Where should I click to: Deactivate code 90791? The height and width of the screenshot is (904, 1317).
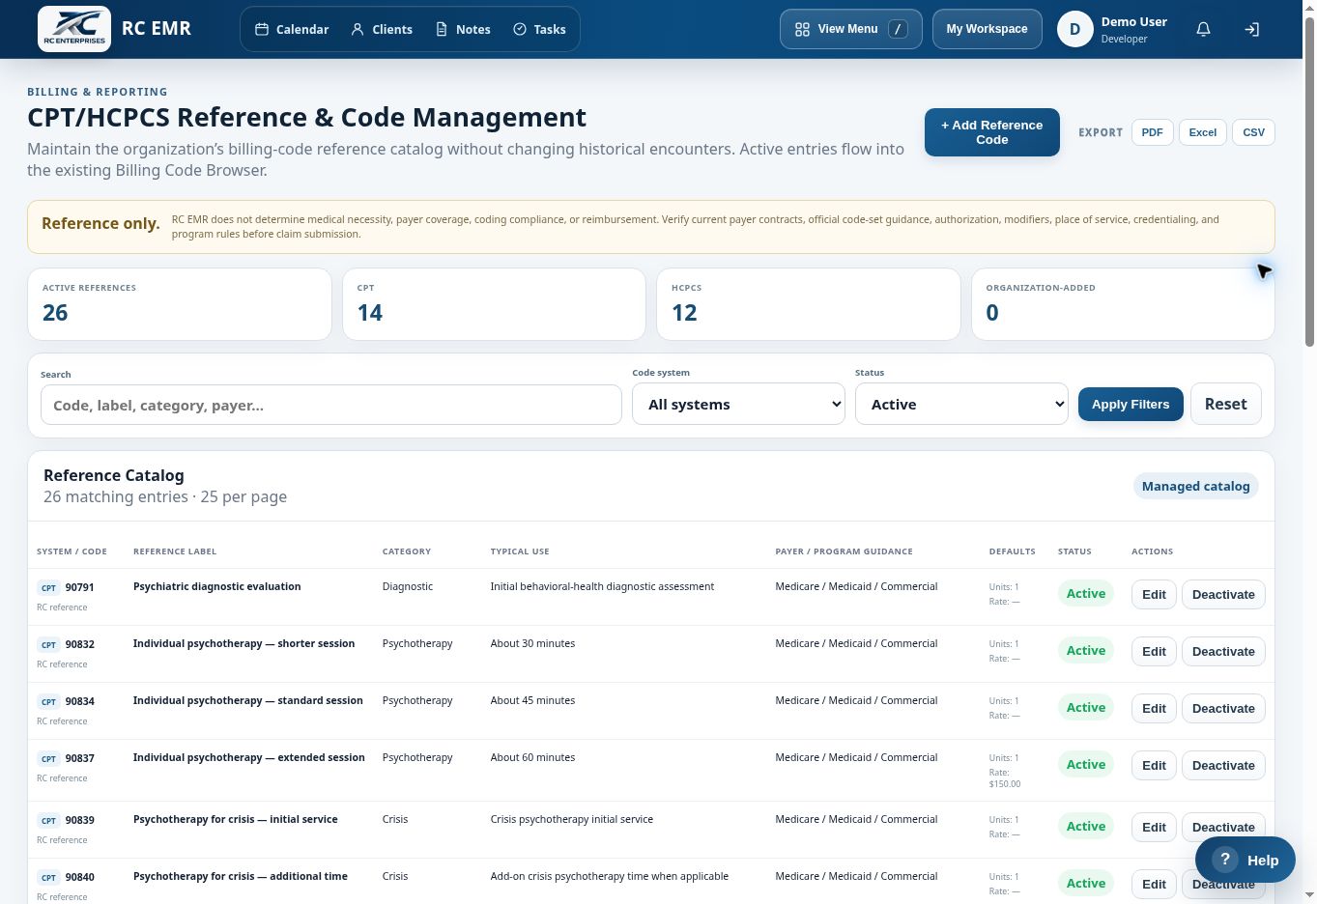coord(1223,594)
